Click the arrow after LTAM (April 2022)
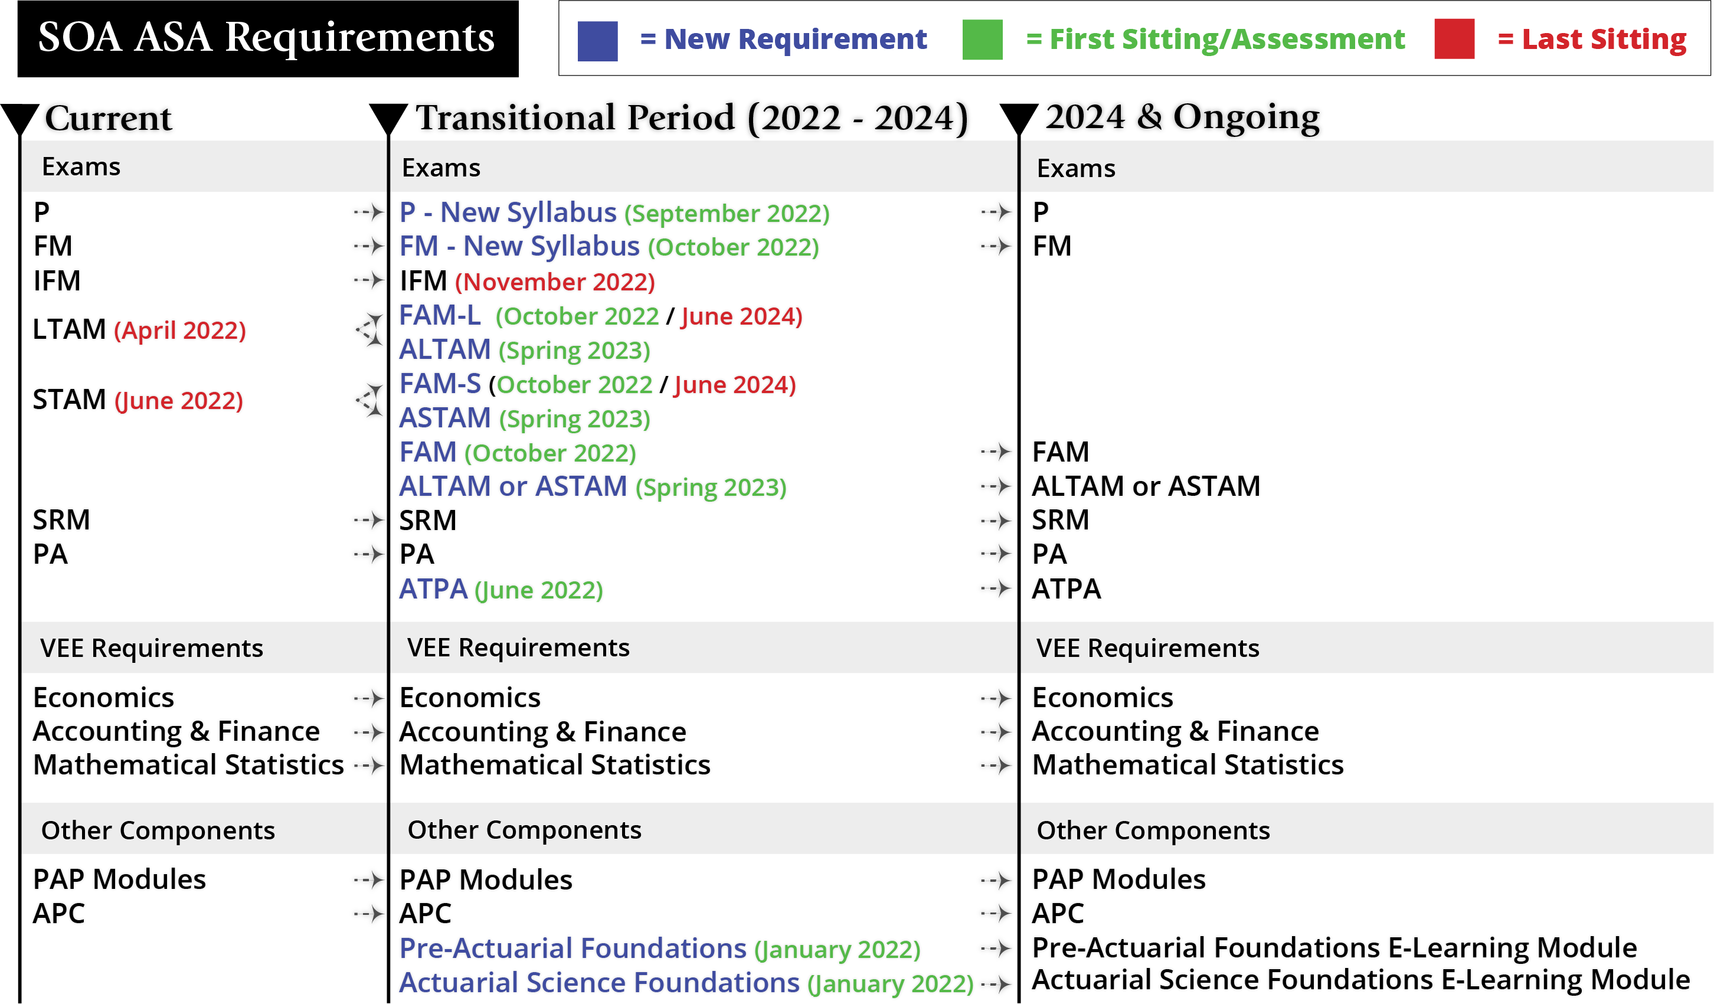 (371, 330)
